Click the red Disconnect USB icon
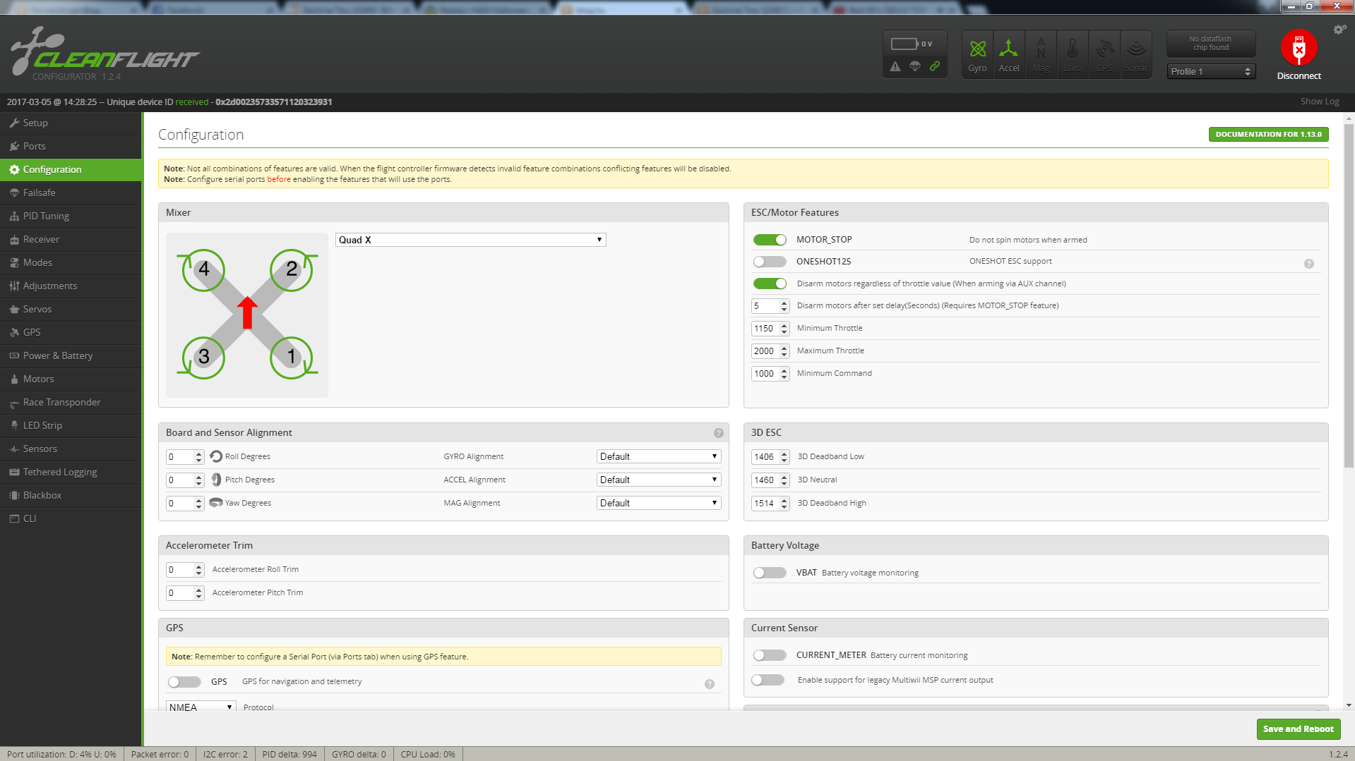Image resolution: width=1355 pixels, height=761 pixels. coord(1299,48)
